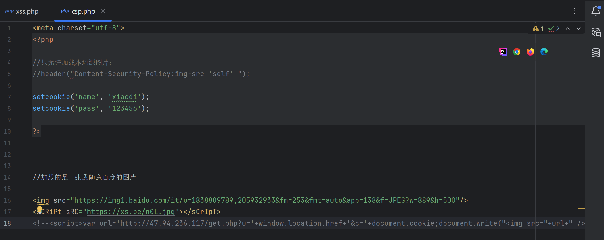Open the 47.94.236.117/get.php link

coord(185,223)
